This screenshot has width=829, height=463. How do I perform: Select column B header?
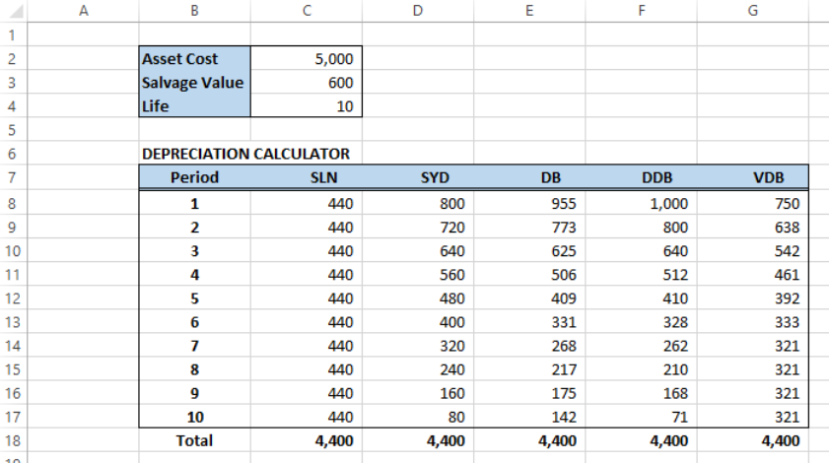[x=194, y=11]
